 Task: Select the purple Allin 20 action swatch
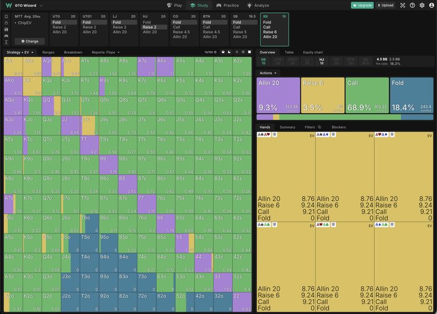coord(278,96)
